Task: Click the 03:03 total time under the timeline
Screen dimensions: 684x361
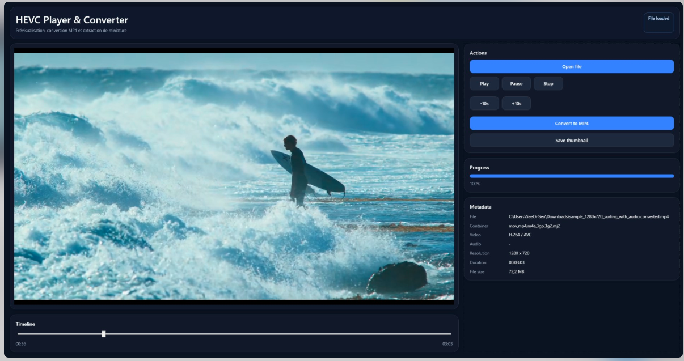Action: point(447,344)
